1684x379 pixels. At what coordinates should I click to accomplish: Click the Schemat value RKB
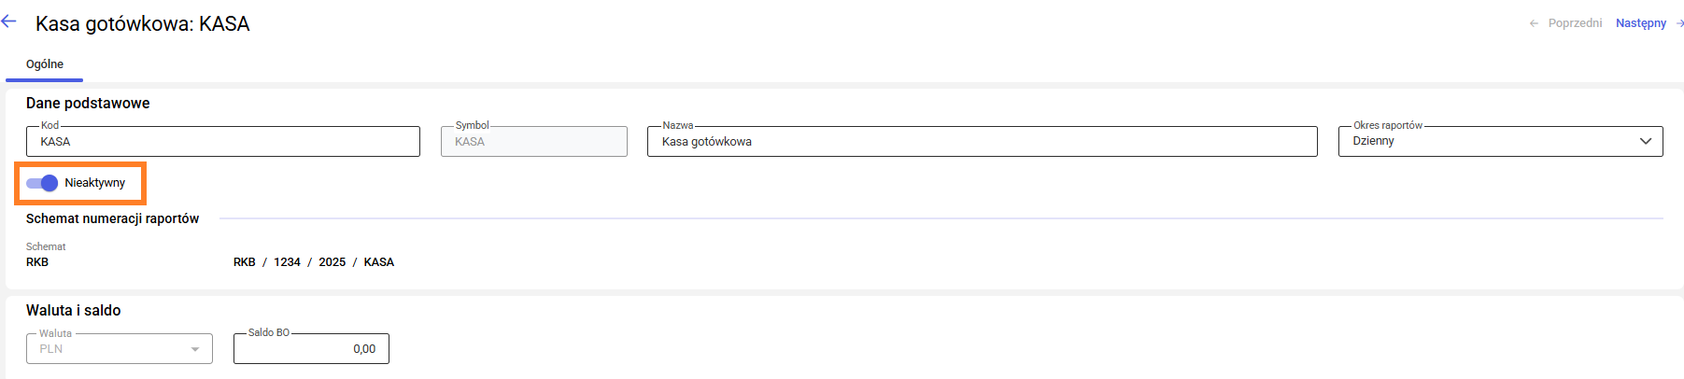(x=37, y=262)
